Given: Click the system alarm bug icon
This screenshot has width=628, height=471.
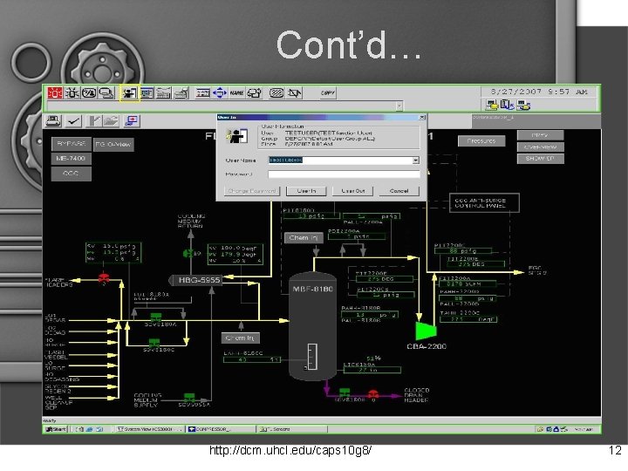Looking at the screenshot, I should click(x=72, y=93).
